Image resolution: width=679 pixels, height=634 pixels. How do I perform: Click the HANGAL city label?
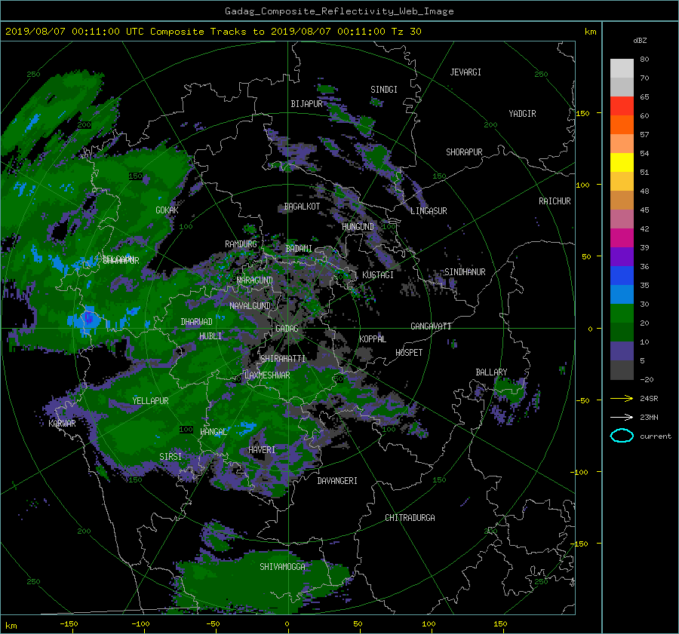pyautogui.click(x=214, y=432)
